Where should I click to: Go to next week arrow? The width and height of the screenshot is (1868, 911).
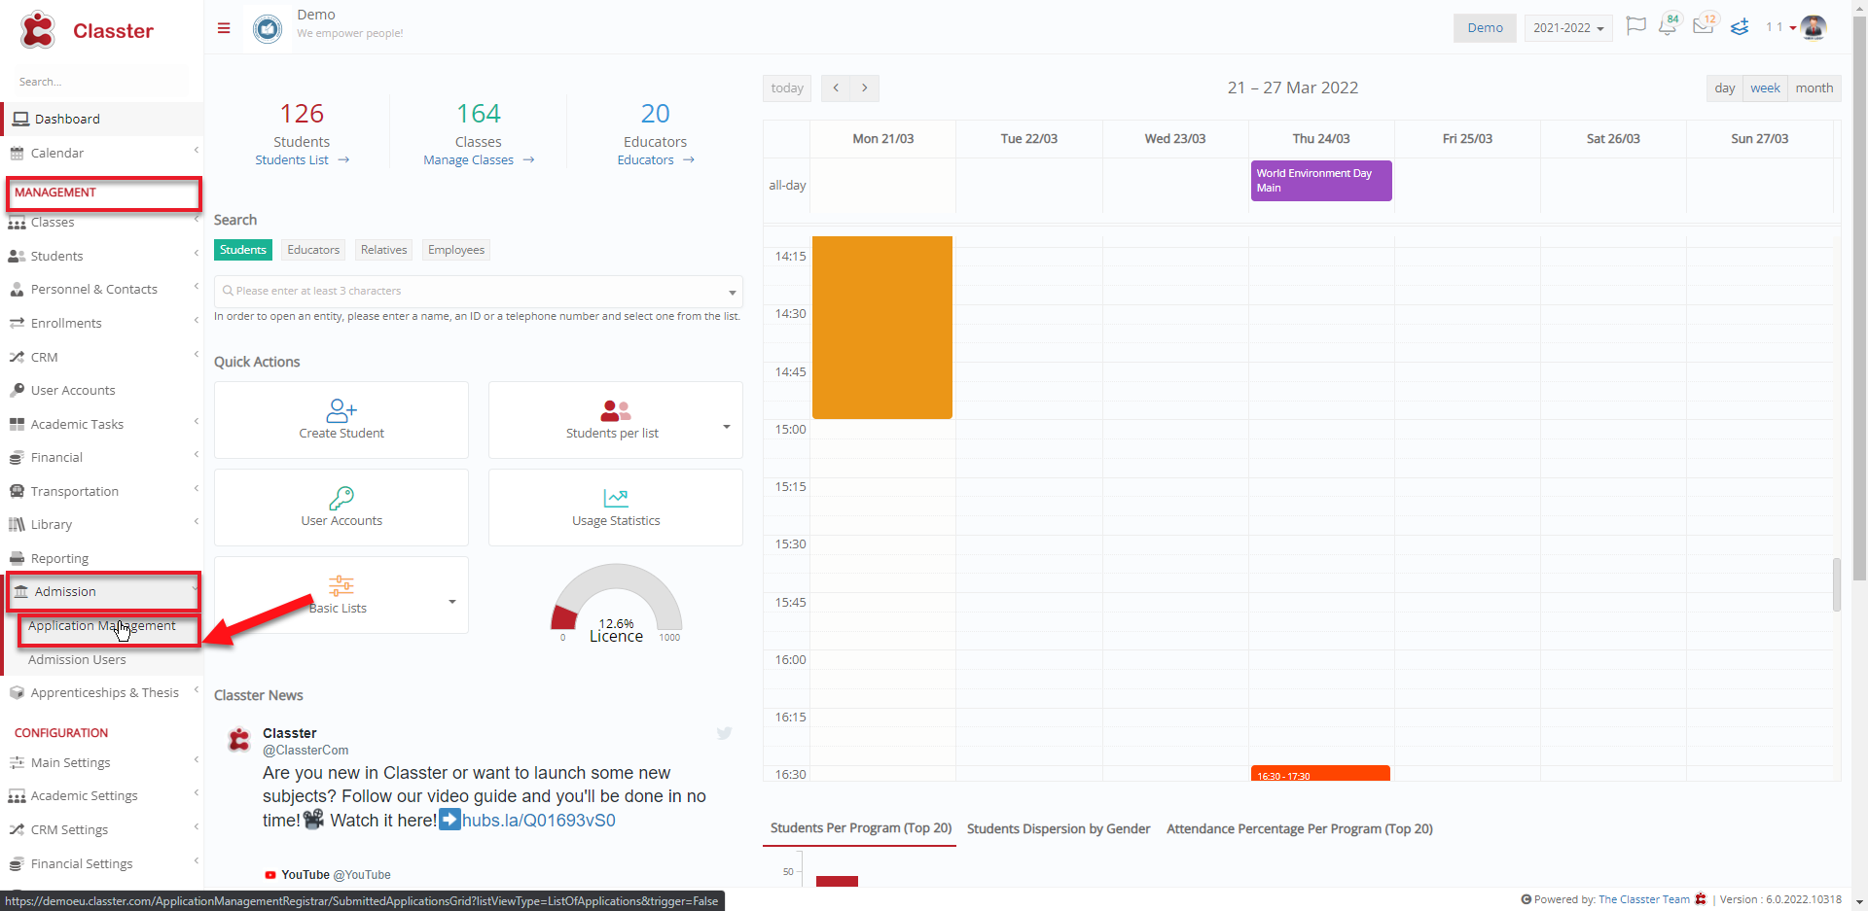(865, 88)
